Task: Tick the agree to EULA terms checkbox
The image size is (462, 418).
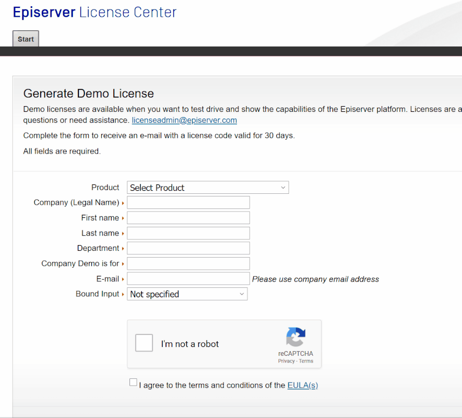Action: click(x=133, y=382)
